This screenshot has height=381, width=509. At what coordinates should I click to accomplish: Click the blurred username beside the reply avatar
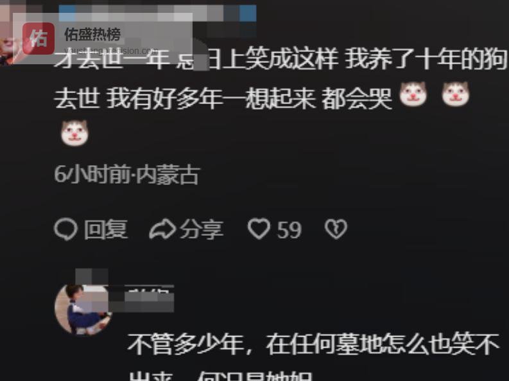pyautogui.click(x=142, y=299)
